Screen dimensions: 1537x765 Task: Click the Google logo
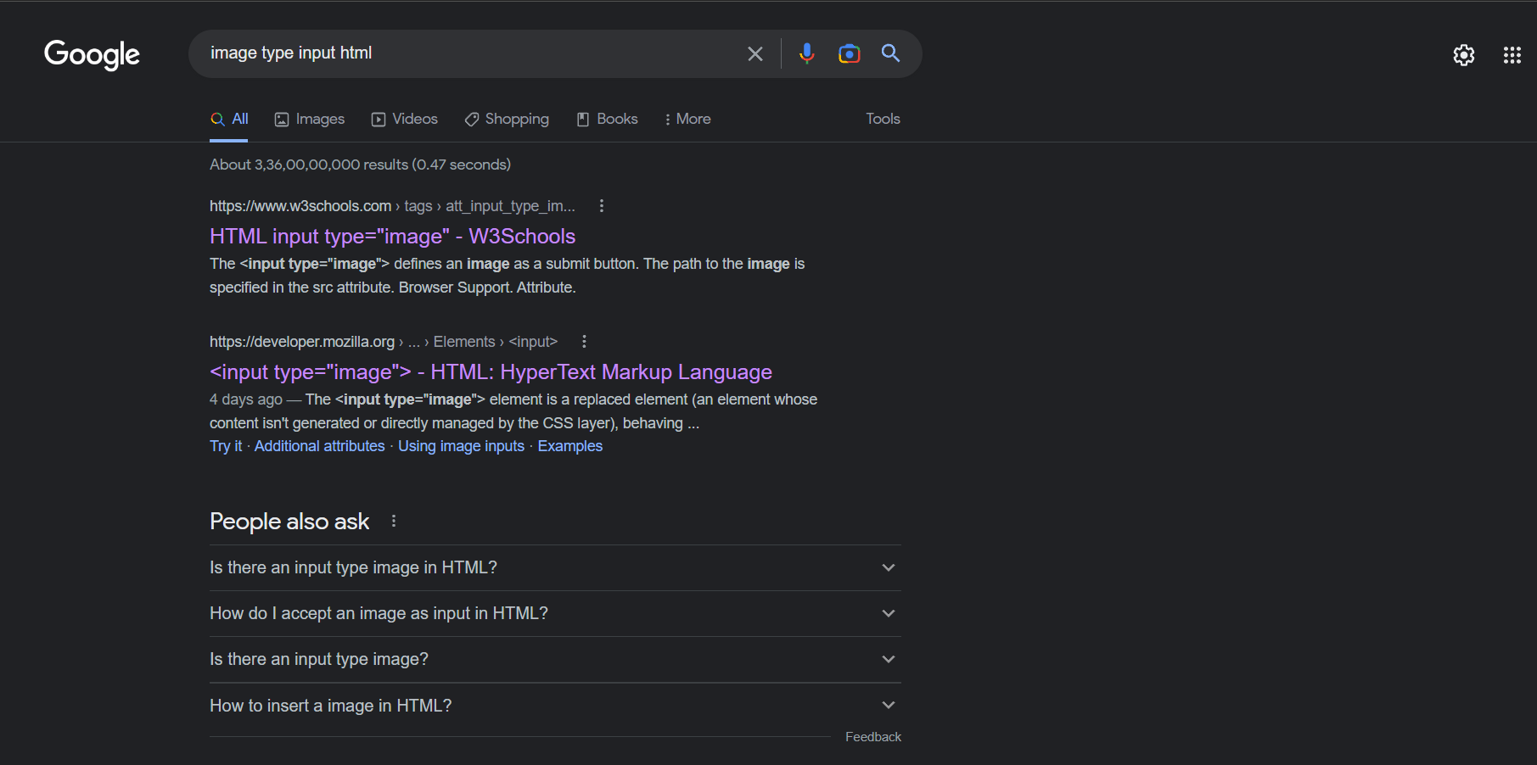[92, 54]
